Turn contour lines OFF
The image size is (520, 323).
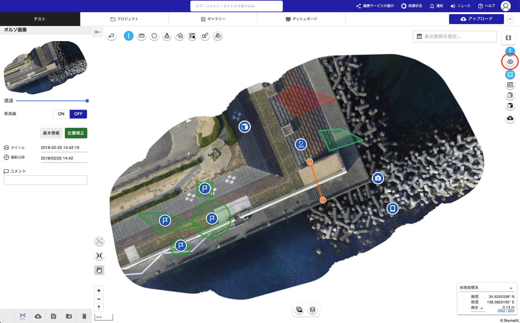point(78,114)
